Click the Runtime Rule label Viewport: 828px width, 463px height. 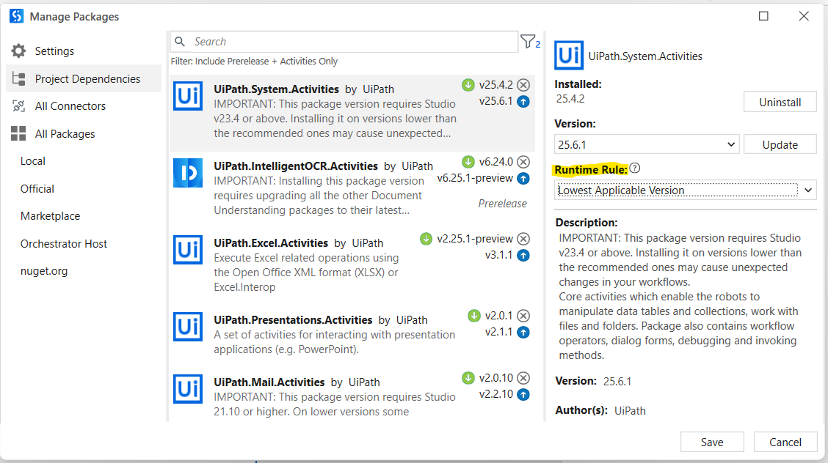pyautogui.click(x=591, y=169)
